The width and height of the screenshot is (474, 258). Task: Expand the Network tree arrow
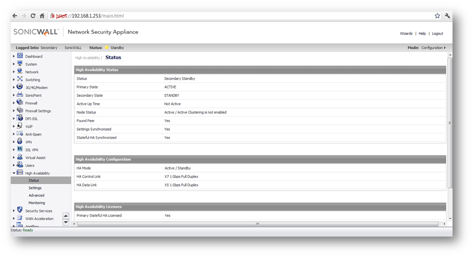14,72
